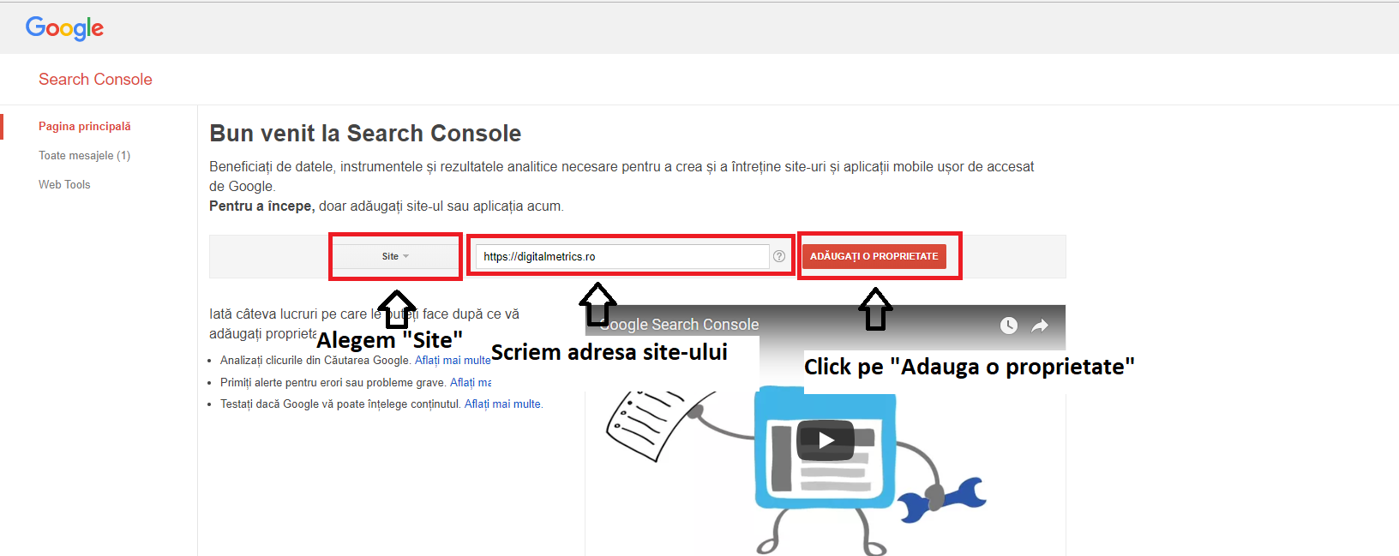Open Aflați mai multe link about grave errors
The image size is (1399, 556).
471,383
